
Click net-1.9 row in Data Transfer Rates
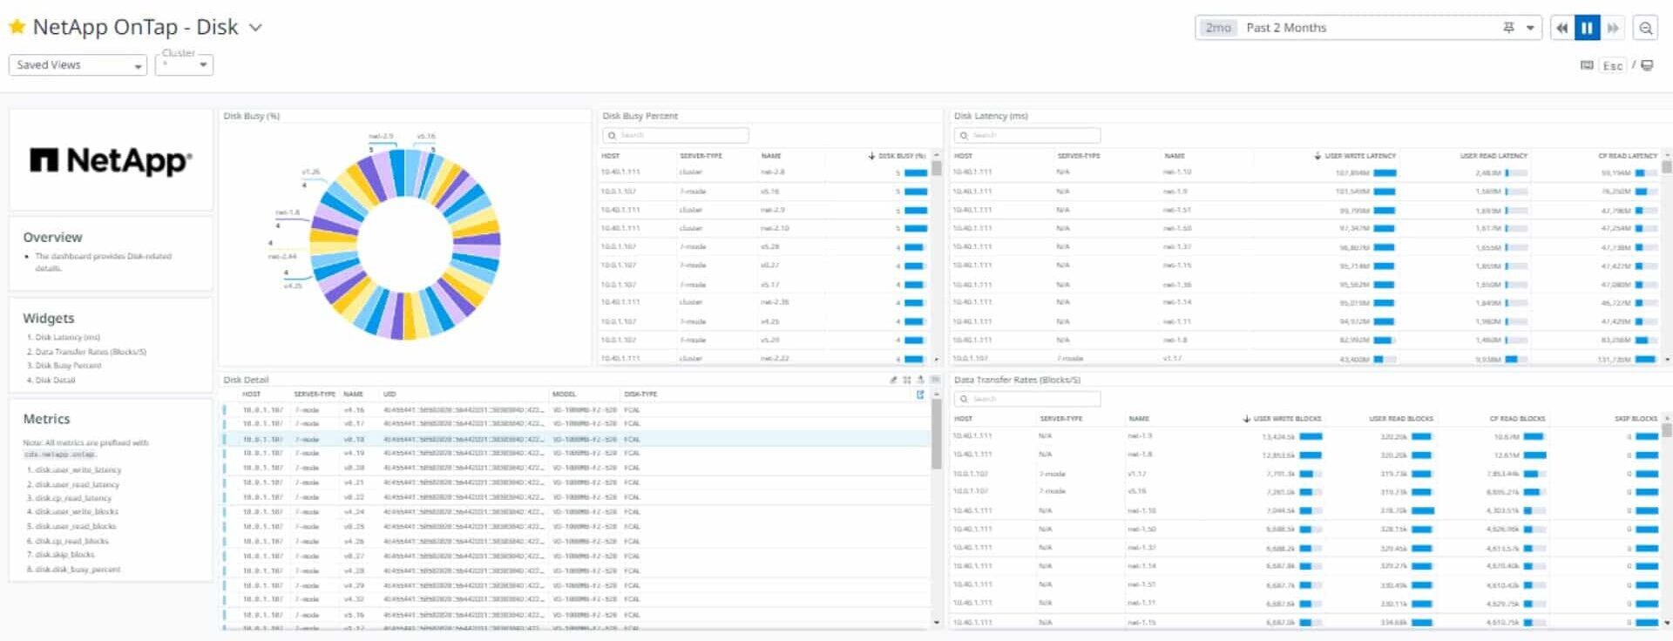pos(1305,435)
